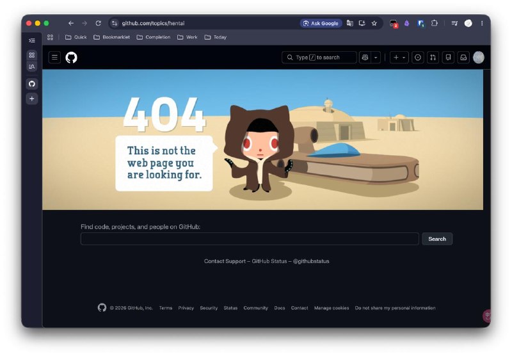Viewport: 512px width, 356px height.
Task: Open the Completion bookmarks folder
Action: tap(154, 37)
